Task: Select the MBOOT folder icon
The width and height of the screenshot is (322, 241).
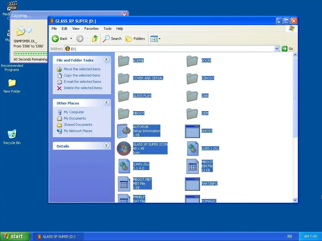Action: pyautogui.click(x=124, y=114)
